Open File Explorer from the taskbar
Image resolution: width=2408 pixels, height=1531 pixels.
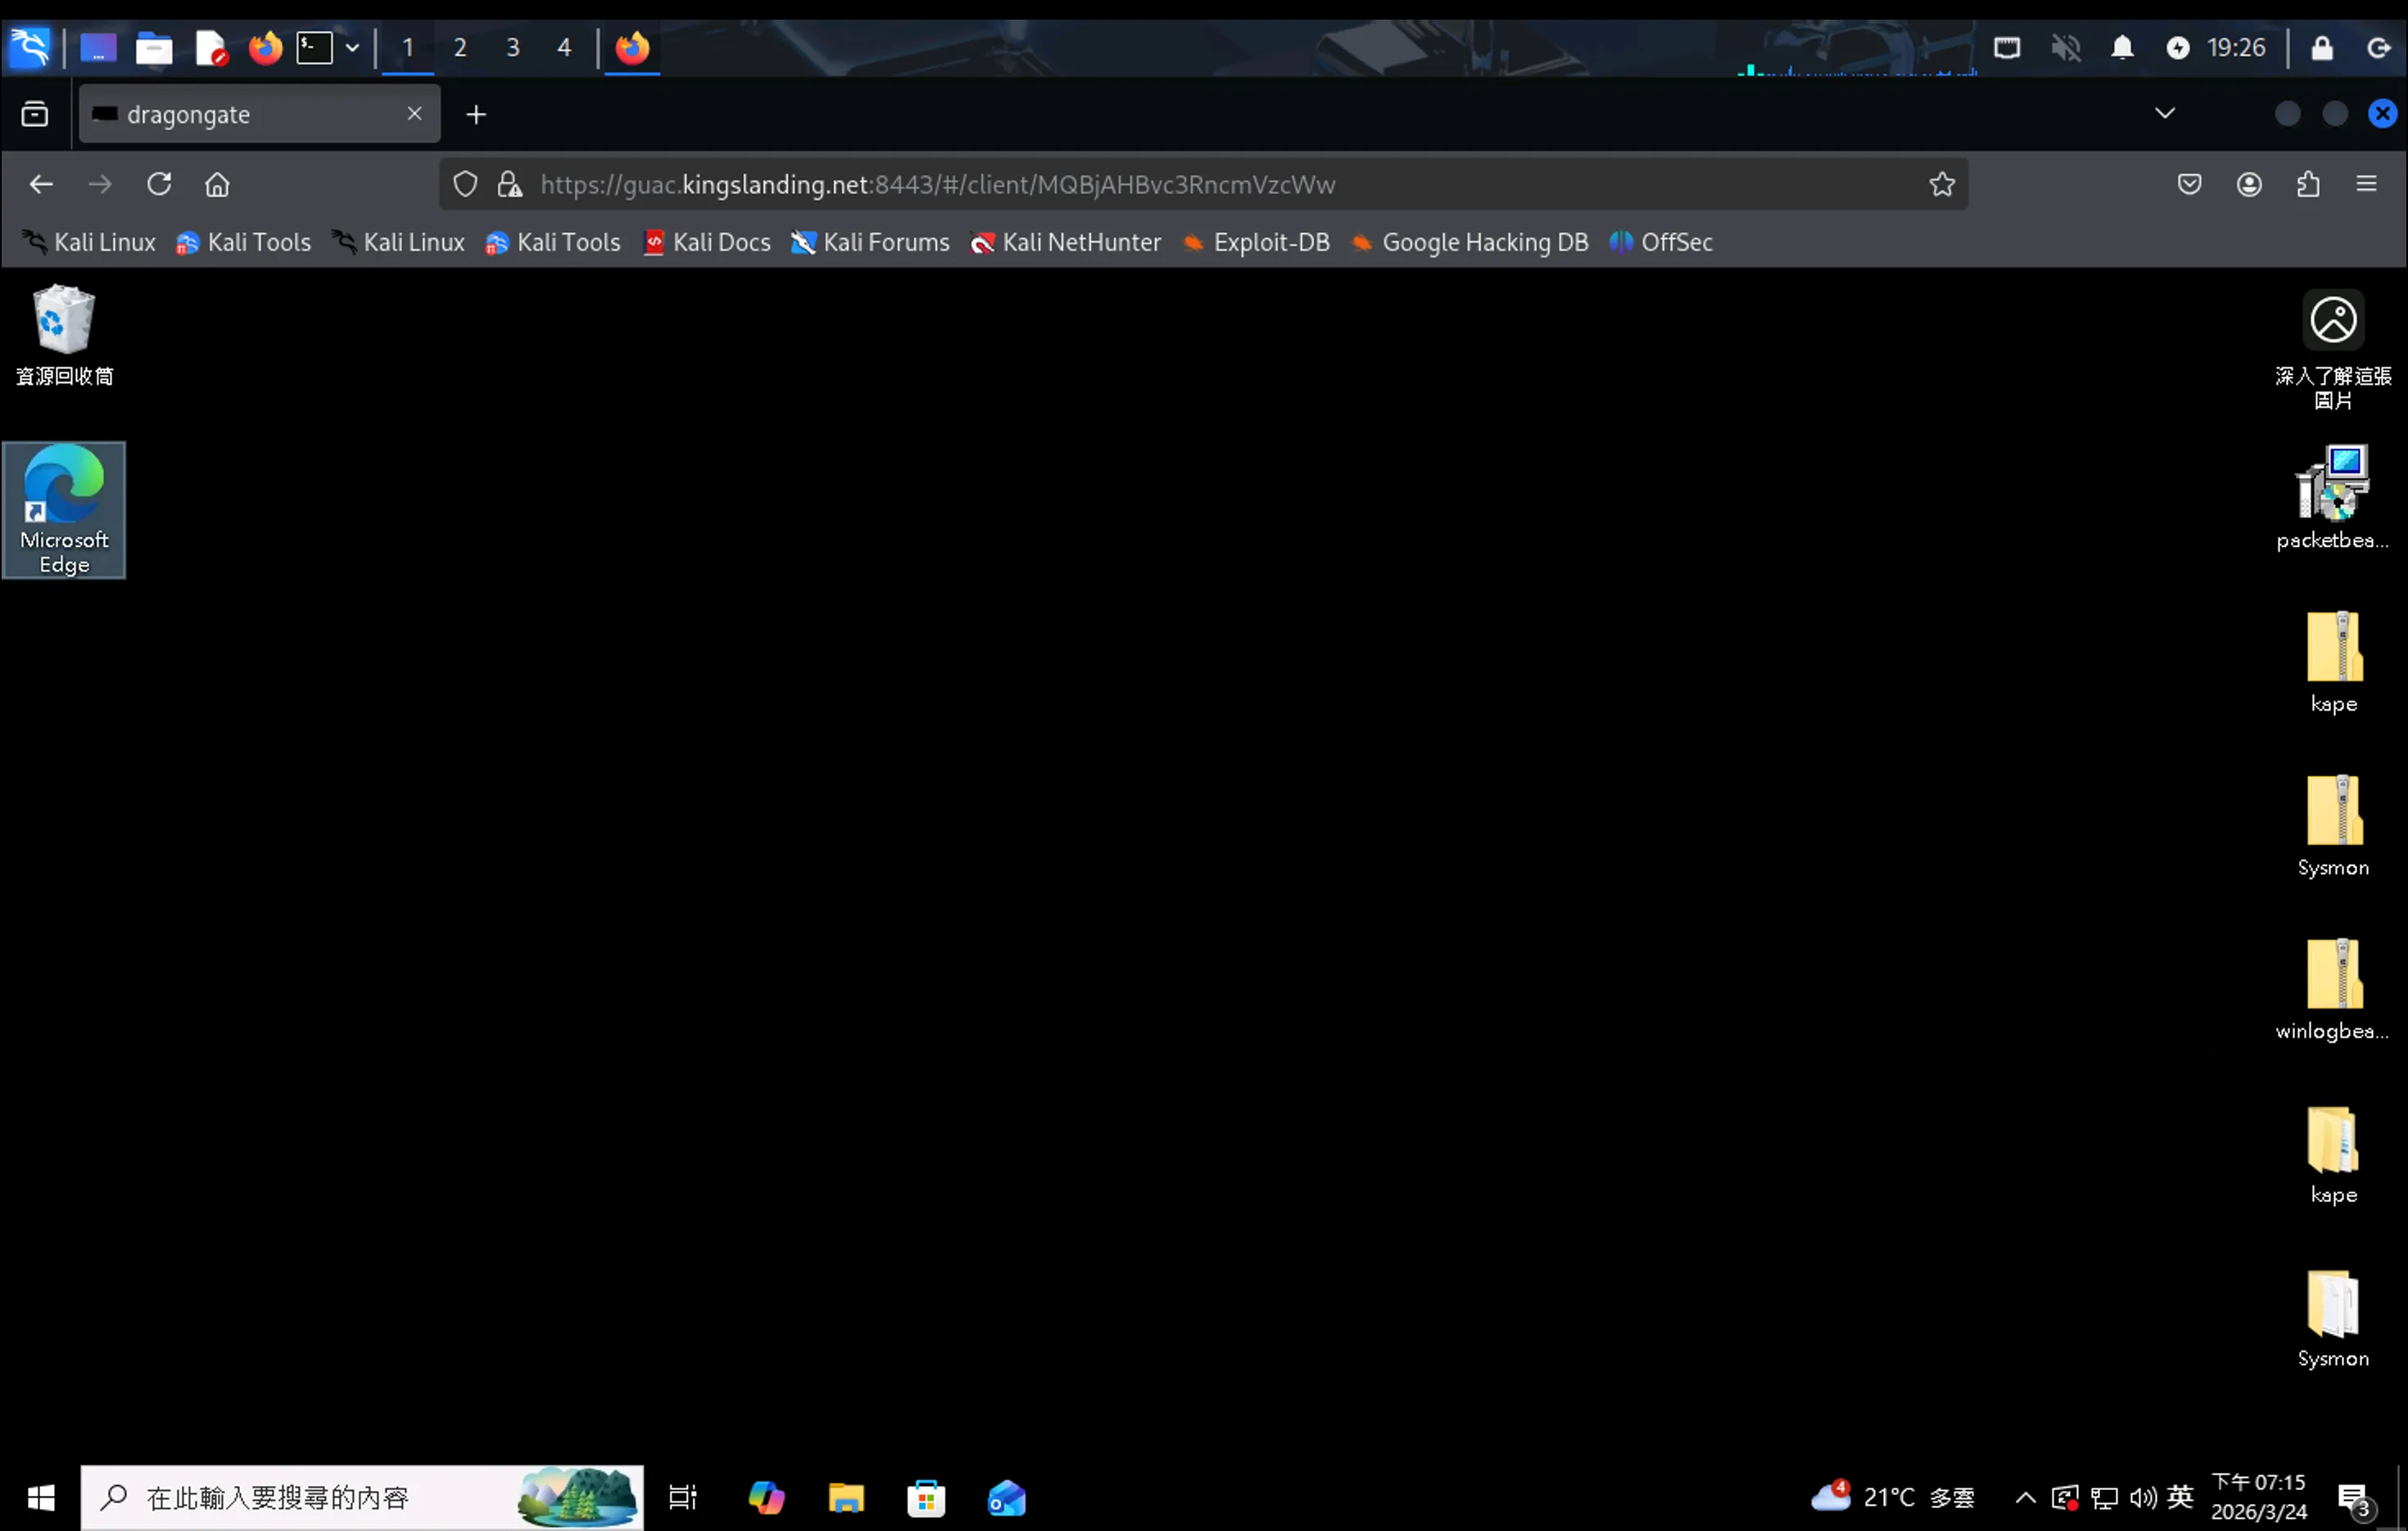point(846,1497)
